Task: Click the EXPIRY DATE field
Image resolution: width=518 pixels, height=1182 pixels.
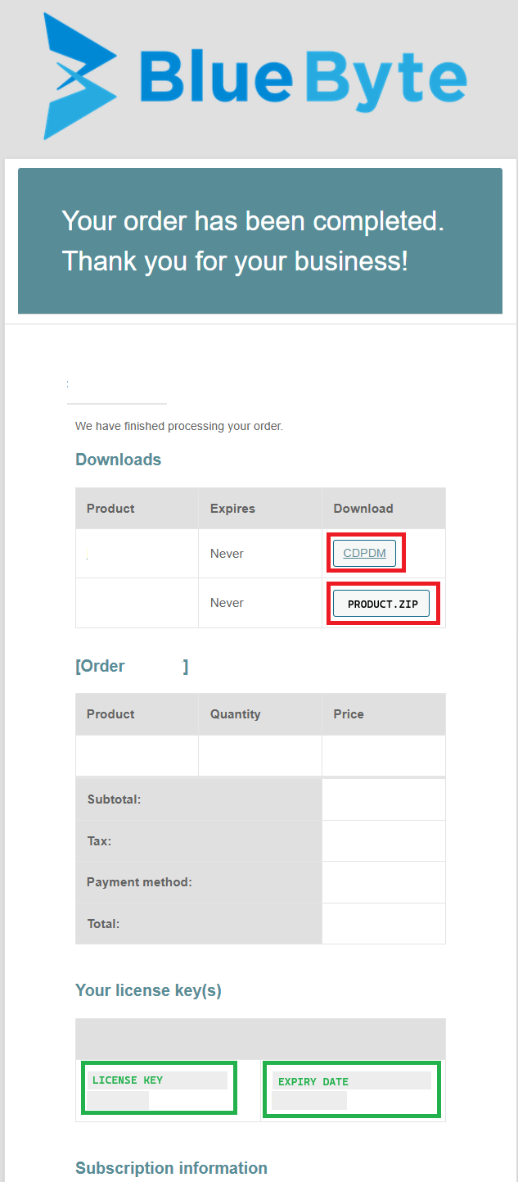Action: click(351, 1082)
